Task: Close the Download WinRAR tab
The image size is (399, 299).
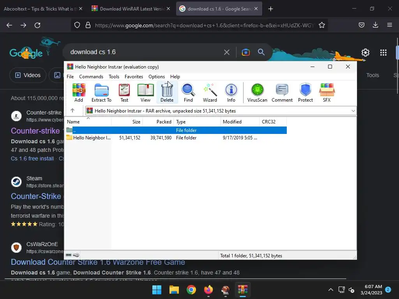Action: [x=168, y=9]
